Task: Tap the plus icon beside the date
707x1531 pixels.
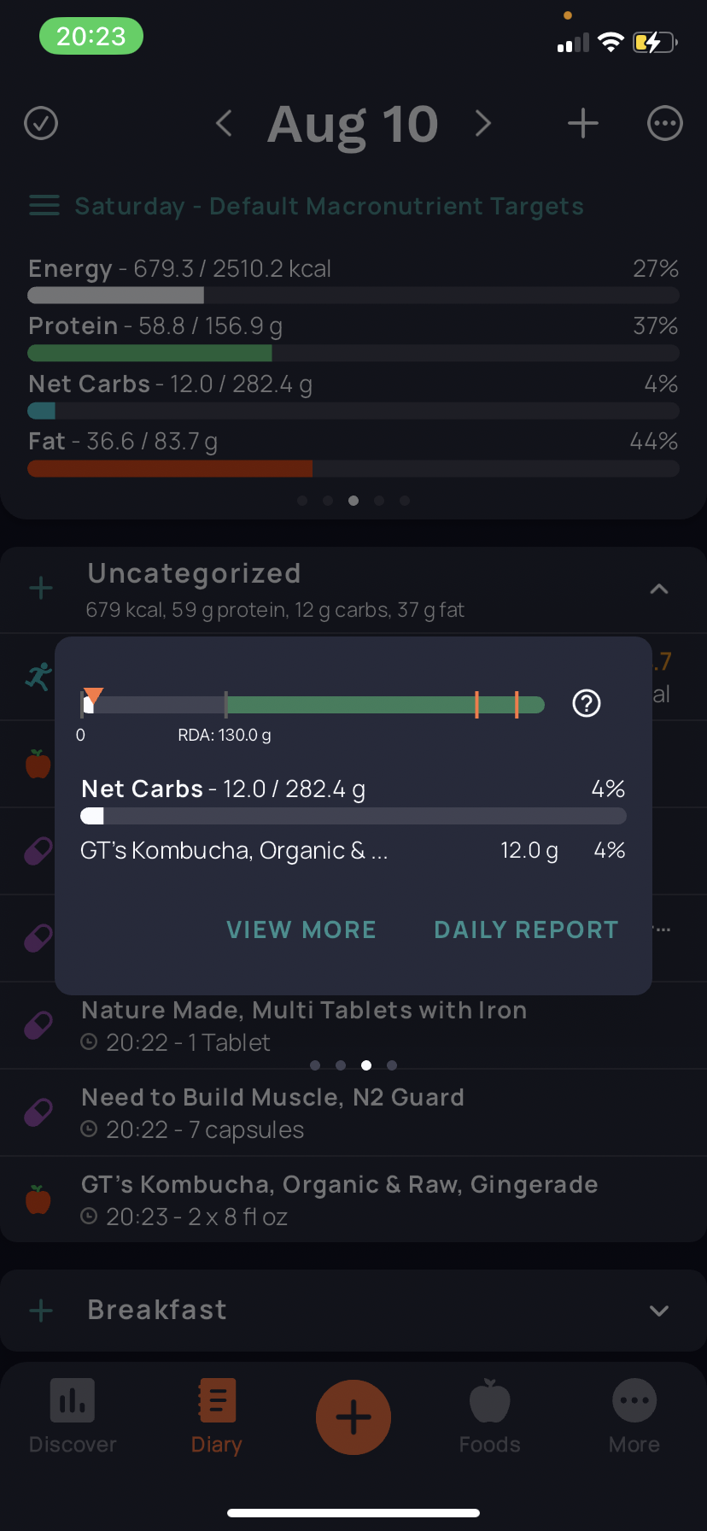Action: (x=583, y=123)
